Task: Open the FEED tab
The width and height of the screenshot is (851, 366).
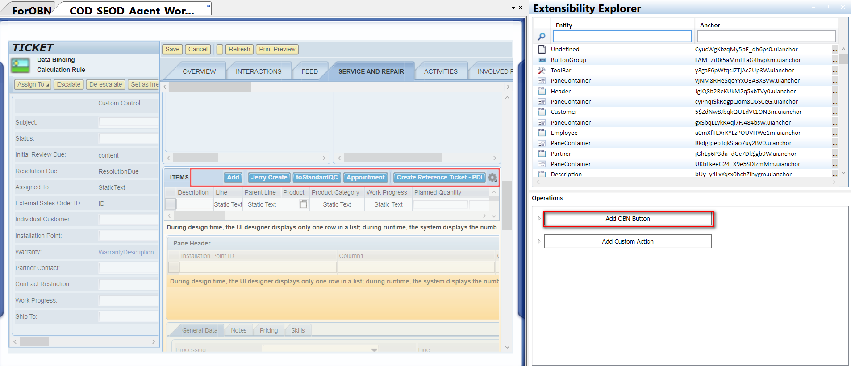Action: (x=310, y=71)
